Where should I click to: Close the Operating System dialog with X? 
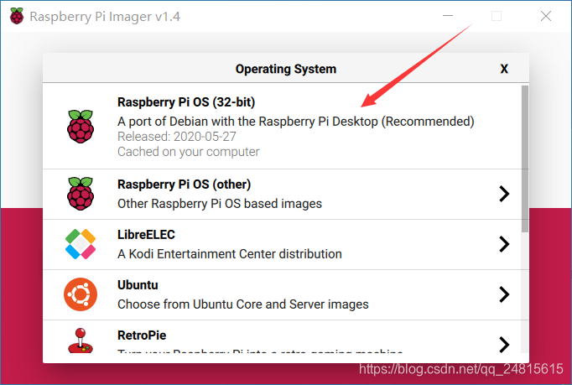pos(504,69)
